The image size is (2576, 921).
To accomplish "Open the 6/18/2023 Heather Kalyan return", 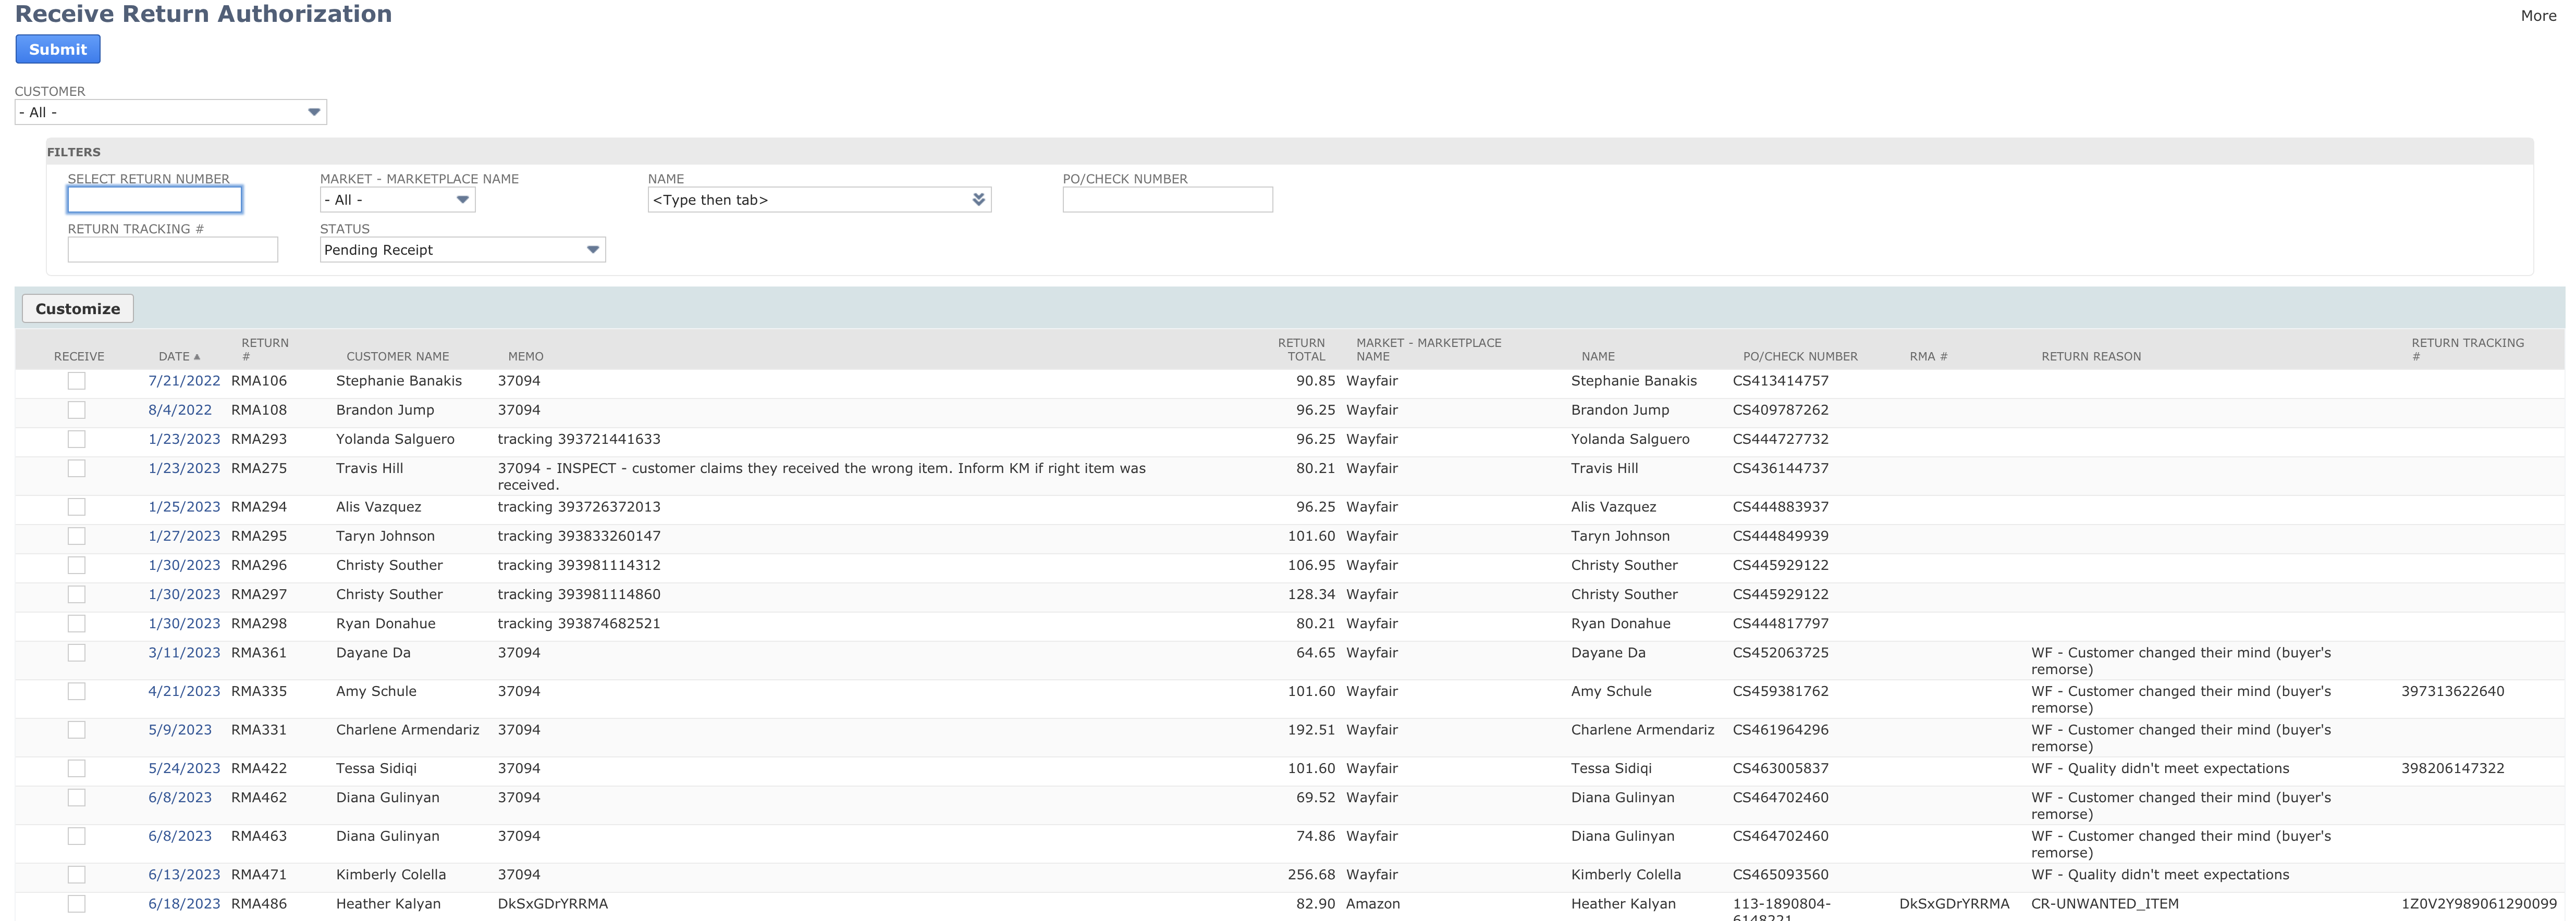I will (x=184, y=903).
